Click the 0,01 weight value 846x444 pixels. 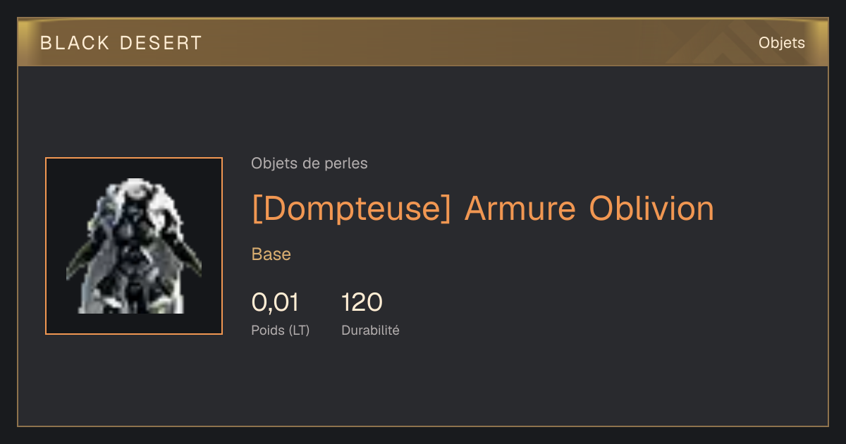coord(275,302)
